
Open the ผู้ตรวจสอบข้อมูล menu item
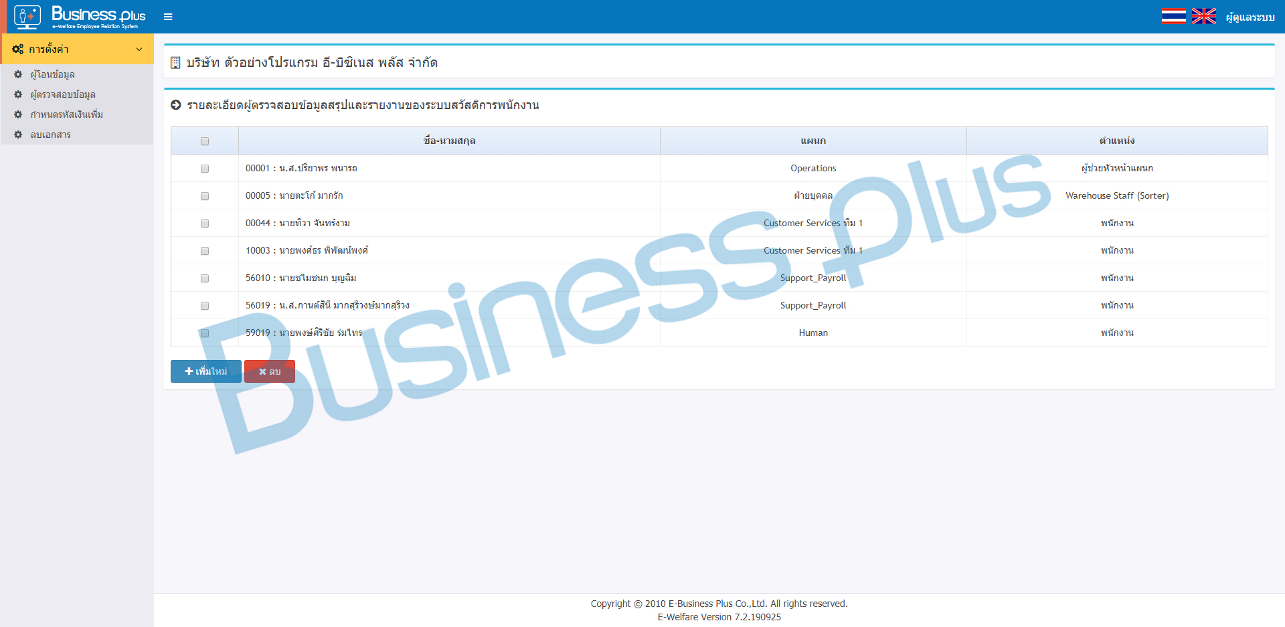tap(77, 94)
